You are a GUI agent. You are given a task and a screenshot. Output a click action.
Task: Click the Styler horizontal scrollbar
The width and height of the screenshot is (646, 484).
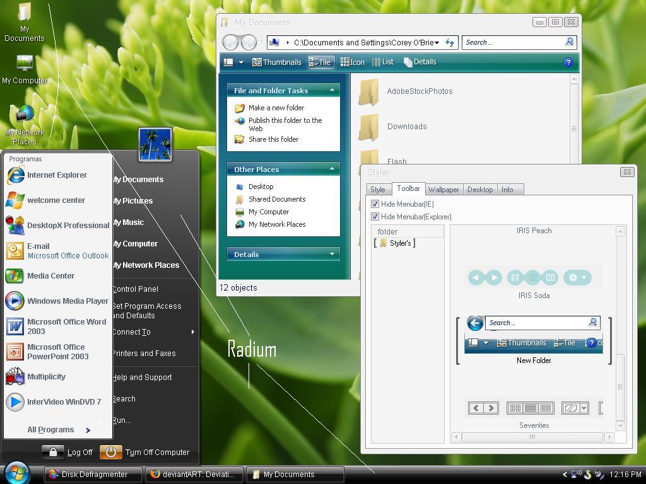coord(532,437)
